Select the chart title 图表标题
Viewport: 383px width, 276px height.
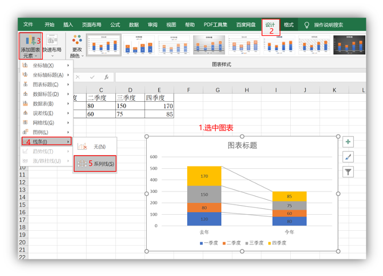[x=242, y=145]
